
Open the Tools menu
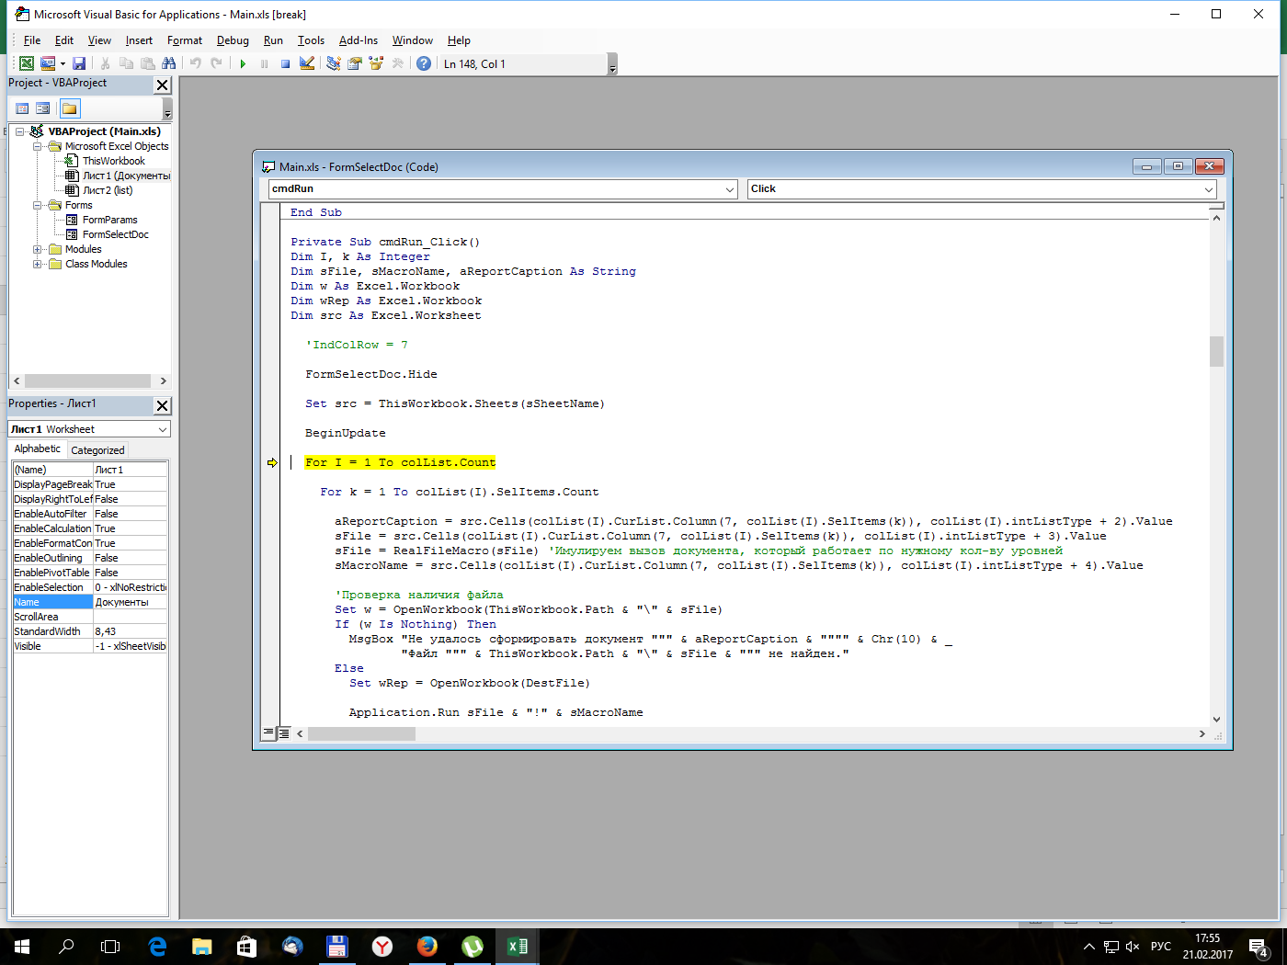311,40
